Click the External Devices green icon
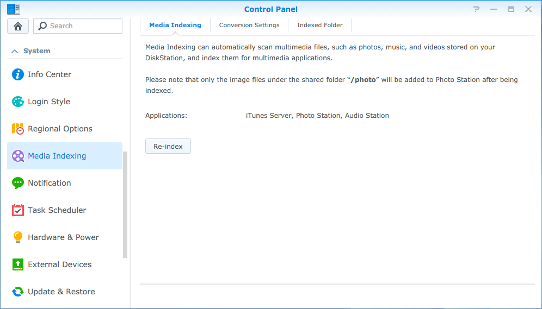 18,264
